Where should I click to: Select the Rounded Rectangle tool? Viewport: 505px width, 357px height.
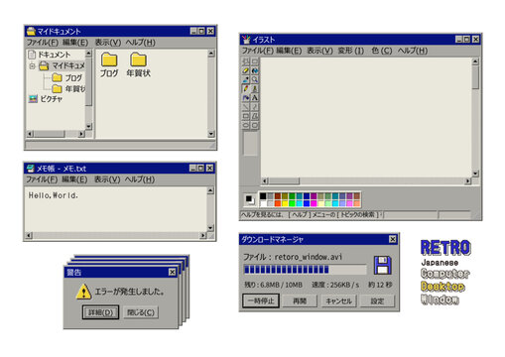[255, 125]
